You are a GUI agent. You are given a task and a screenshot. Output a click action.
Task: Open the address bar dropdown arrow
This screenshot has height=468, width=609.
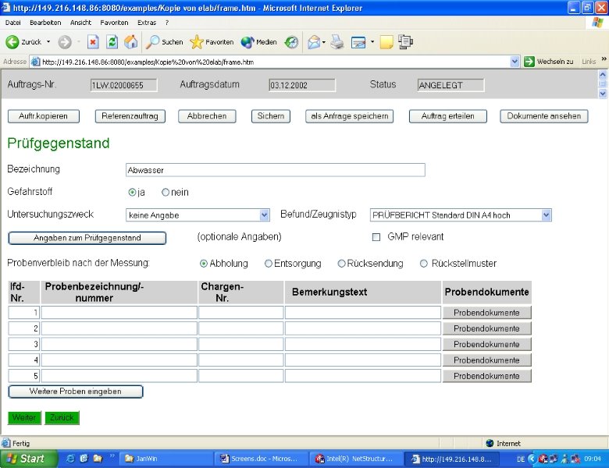(515, 62)
